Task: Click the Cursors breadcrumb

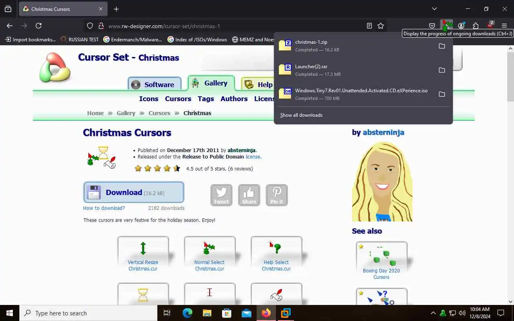Action: tap(159, 113)
